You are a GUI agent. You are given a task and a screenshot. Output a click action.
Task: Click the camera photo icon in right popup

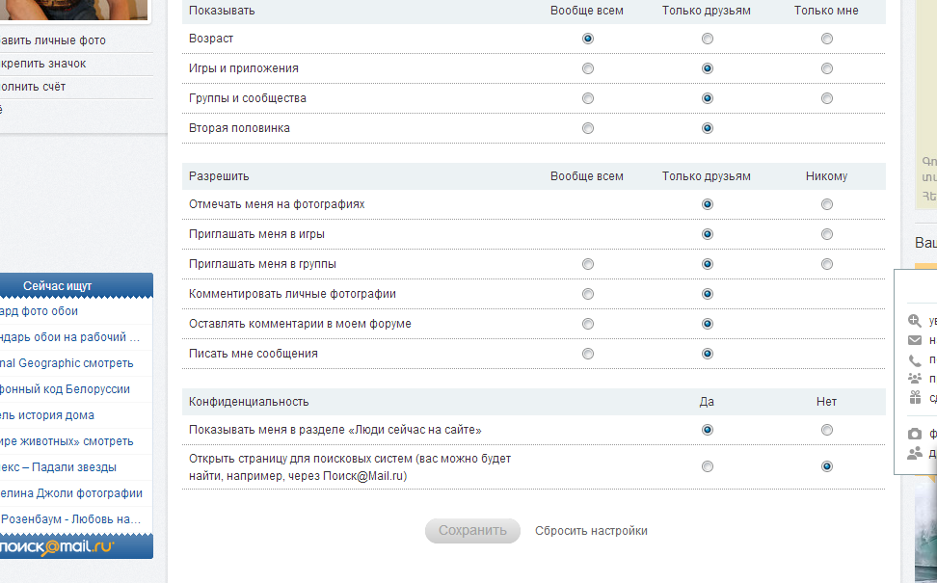[x=915, y=435]
